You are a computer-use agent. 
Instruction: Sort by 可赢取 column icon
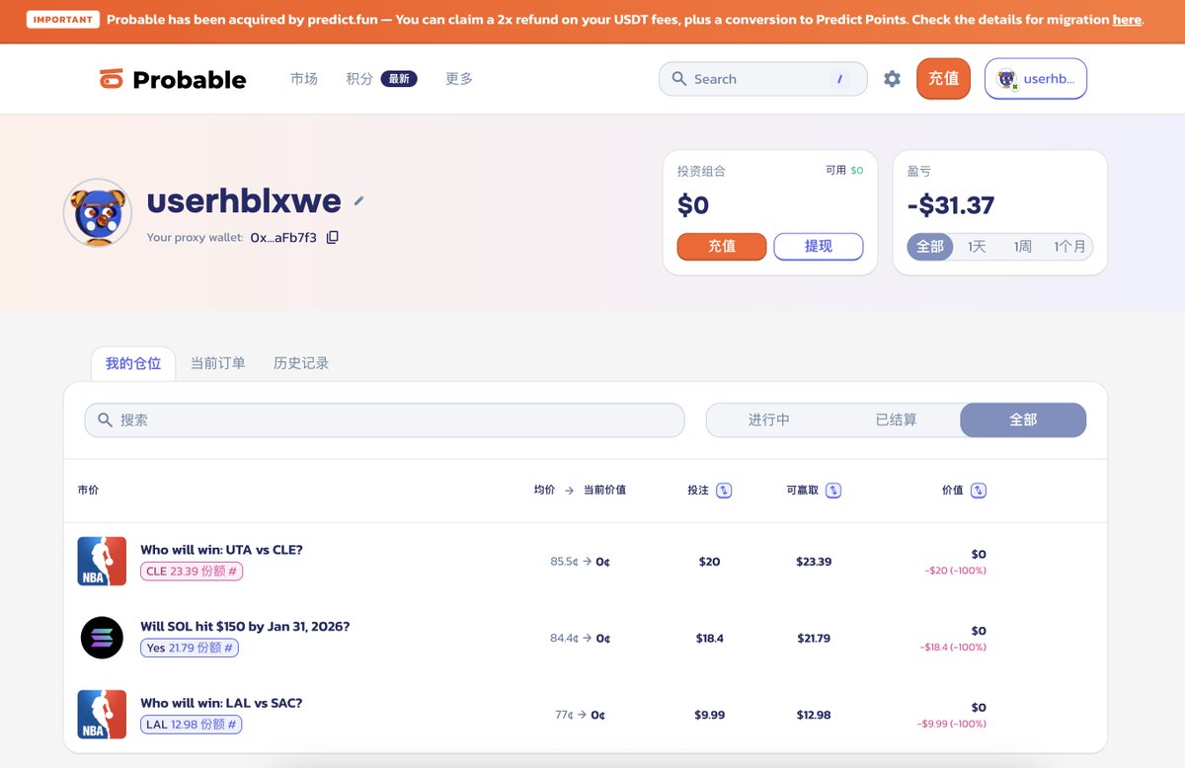click(x=833, y=490)
